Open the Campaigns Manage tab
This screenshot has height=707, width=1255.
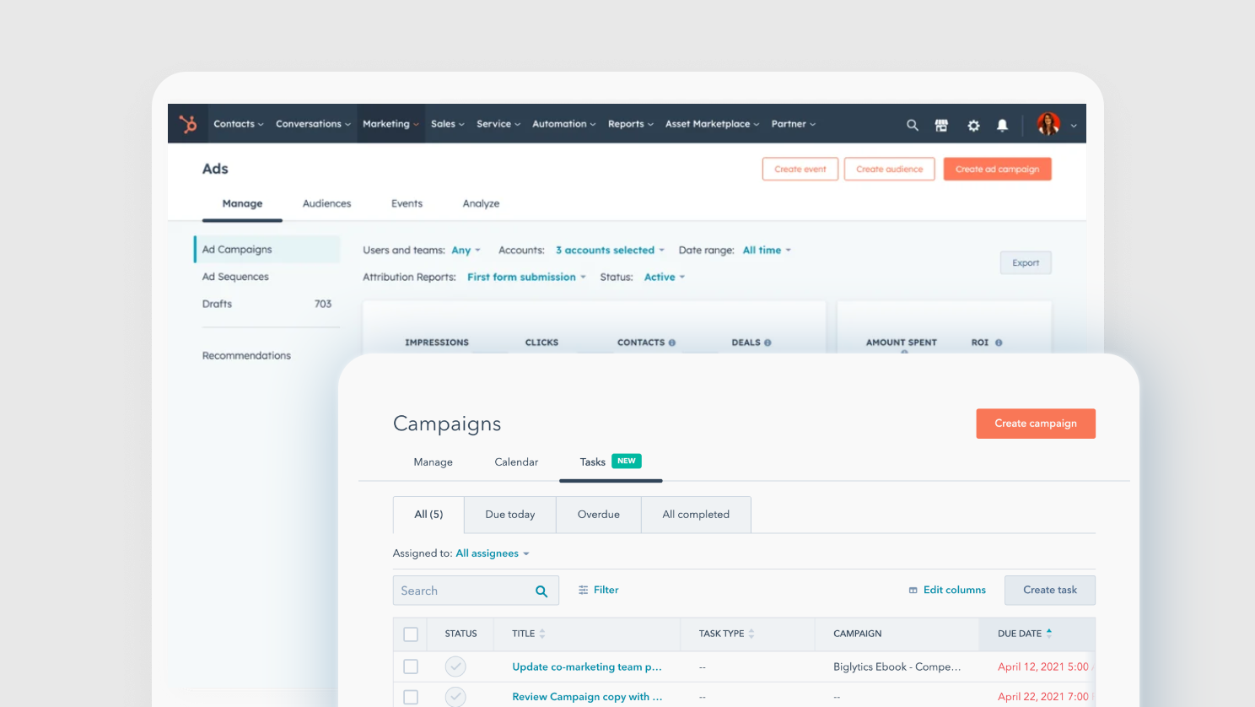tap(434, 462)
